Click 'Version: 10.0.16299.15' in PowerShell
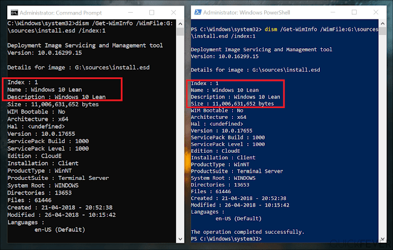The height and width of the screenshot is (250, 393). [224, 56]
